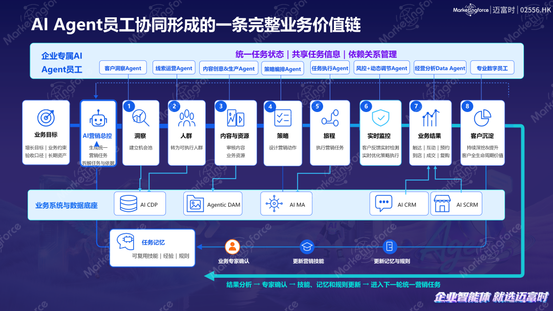Viewport: 553px width, 311px height.
Task: Click the 客户全生命周期价值 text
Action: tap(482, 155)
